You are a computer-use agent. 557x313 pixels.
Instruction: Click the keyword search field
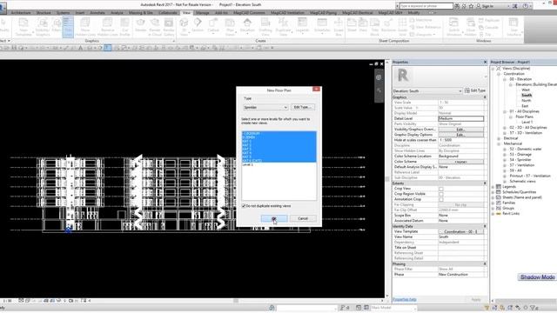(x=426, y=6)
